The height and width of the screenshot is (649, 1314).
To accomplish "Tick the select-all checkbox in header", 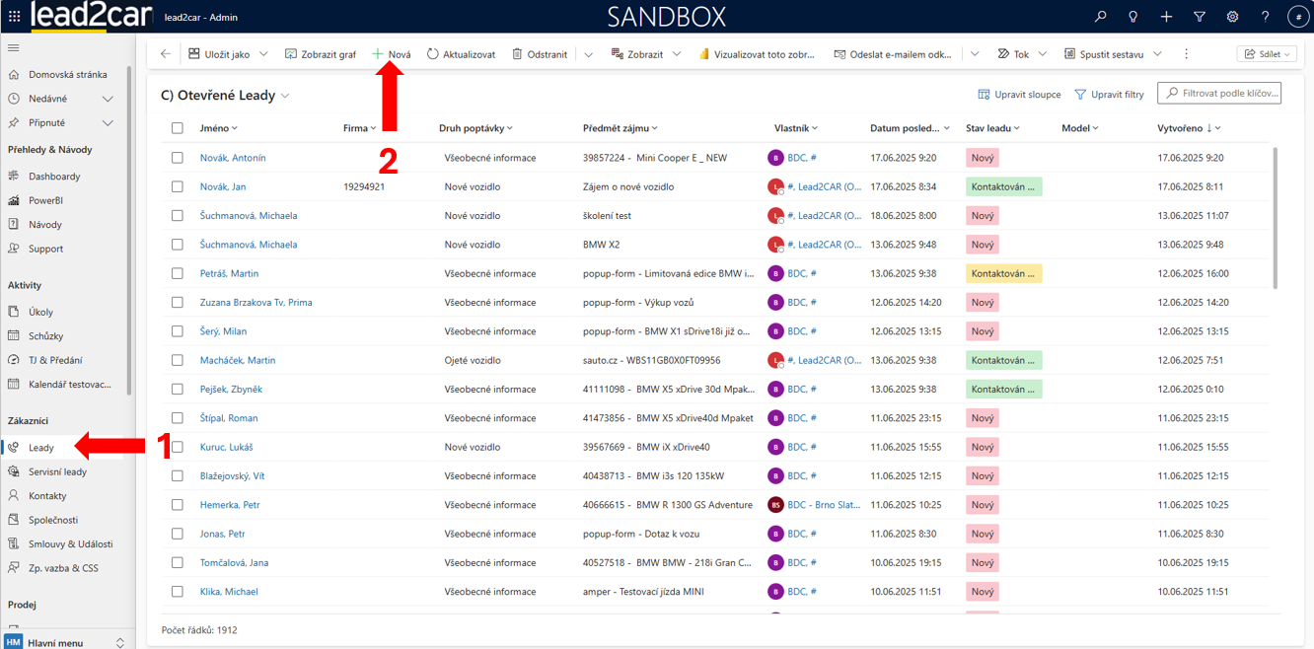I will coord(178,128).
